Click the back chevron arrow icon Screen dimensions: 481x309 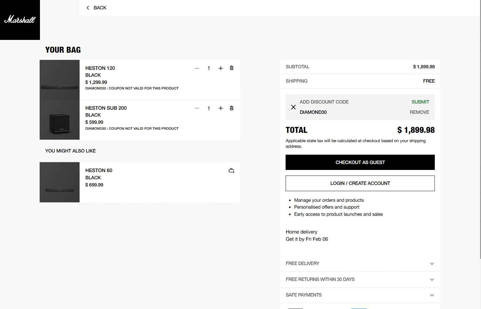click(88, 8)
